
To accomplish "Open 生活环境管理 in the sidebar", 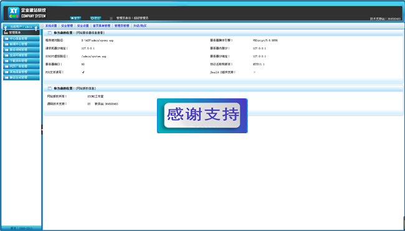I will click(21, 55).
